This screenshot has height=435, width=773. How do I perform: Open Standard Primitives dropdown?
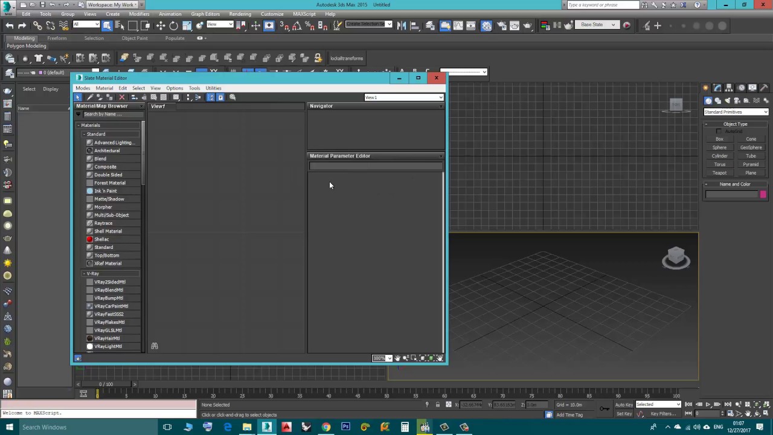click(736, 112)
